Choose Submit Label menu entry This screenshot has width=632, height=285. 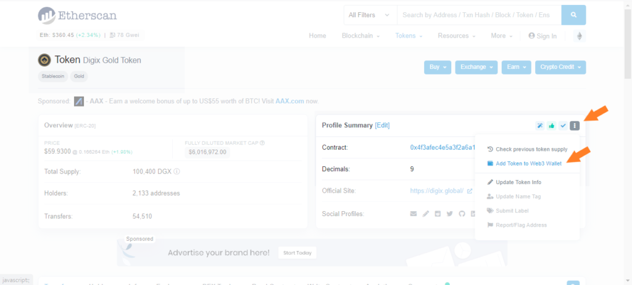[x=508, y=211]
